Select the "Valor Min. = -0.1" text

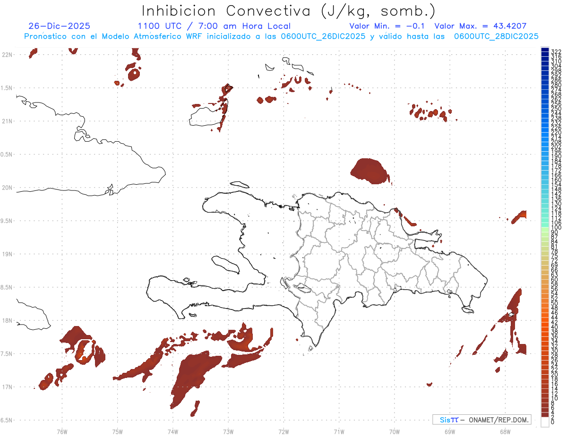click(x=388, y=26)
